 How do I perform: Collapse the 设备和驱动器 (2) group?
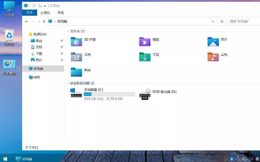[68, 83]
